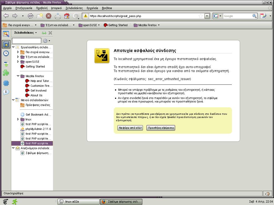Click the bookmarks sidebar search field
The width and height of the screenshot is (274, 205).
click(x=26, y=41)
